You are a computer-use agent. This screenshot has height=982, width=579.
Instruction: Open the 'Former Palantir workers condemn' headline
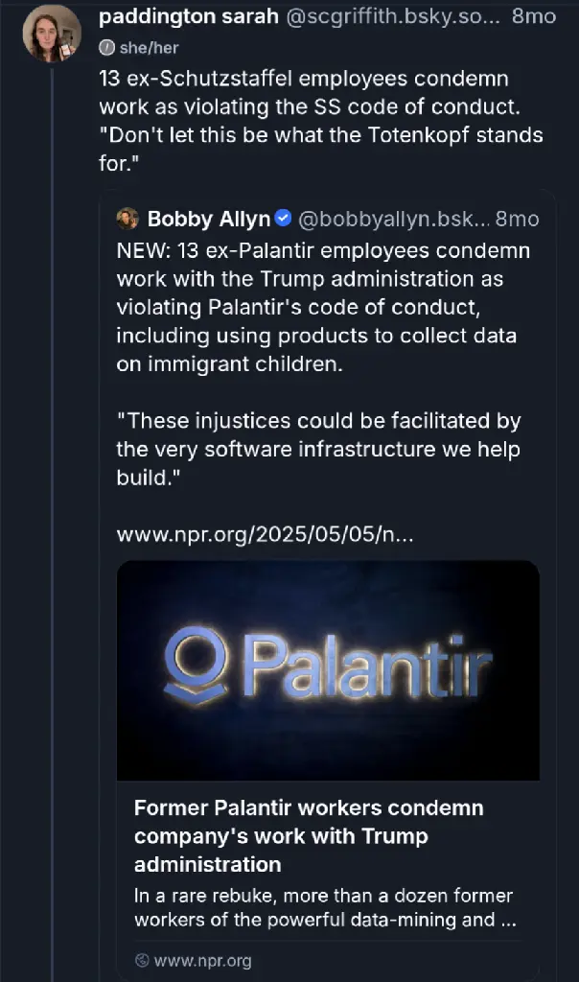(309, 836)
